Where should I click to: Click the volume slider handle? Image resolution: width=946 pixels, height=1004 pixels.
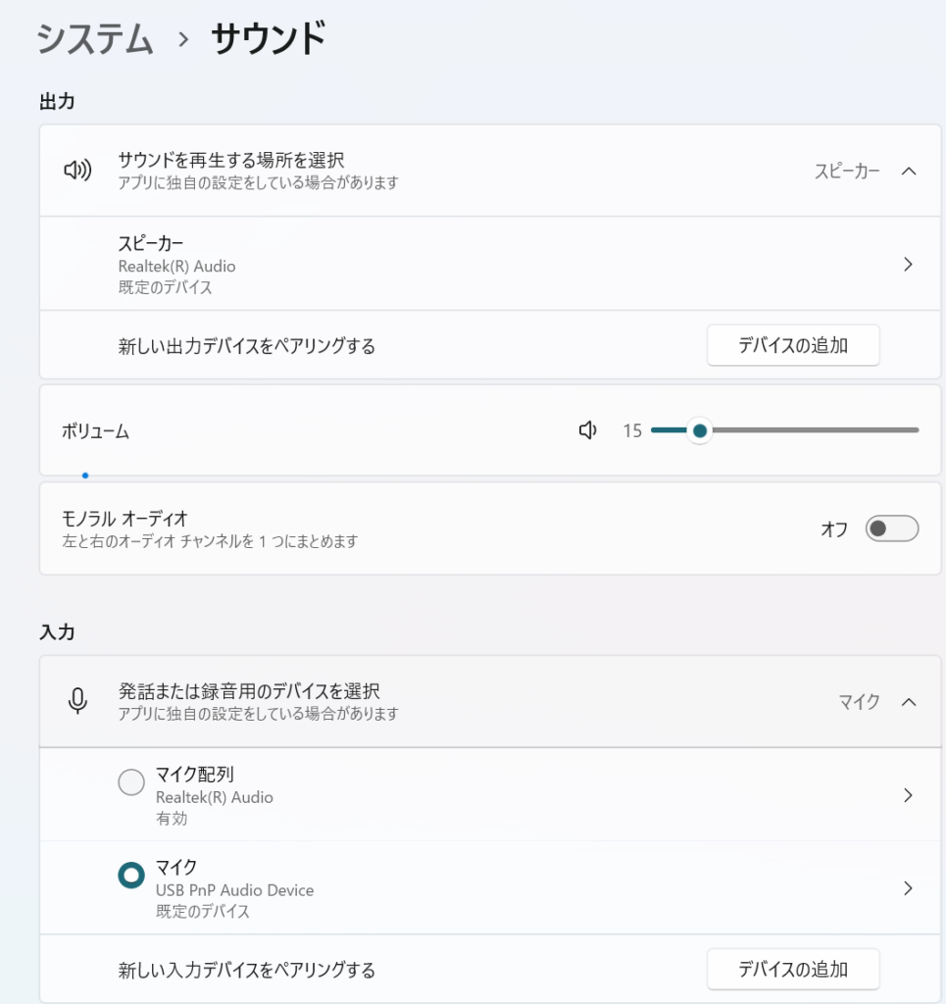pos(699,430)
